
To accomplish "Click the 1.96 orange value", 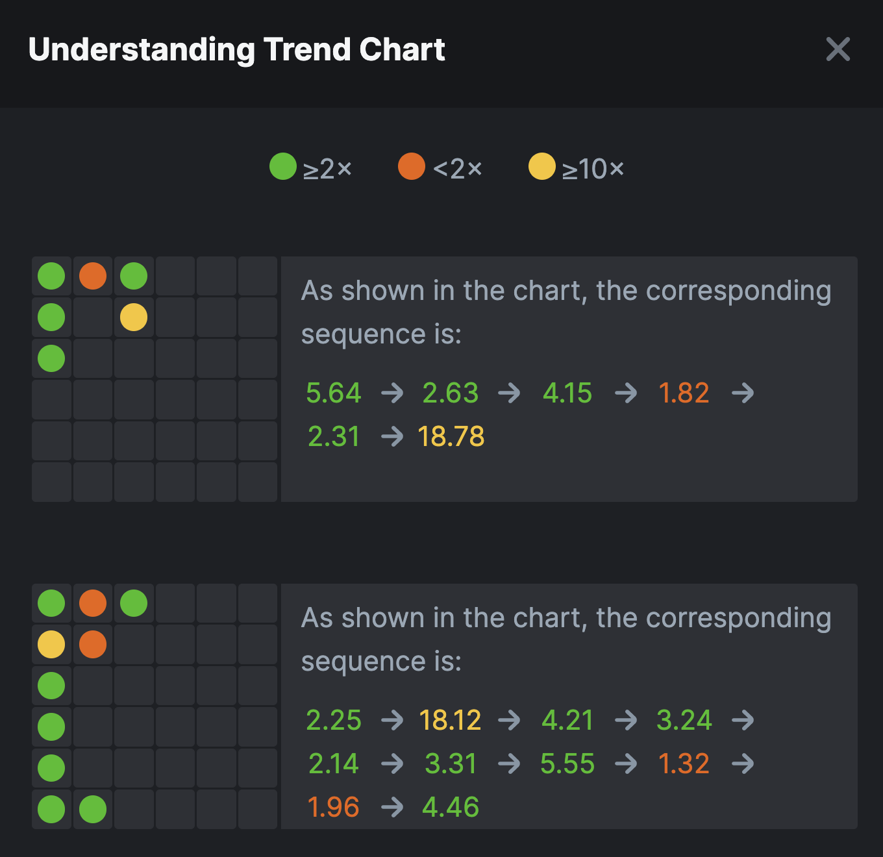I will point(333,808).
